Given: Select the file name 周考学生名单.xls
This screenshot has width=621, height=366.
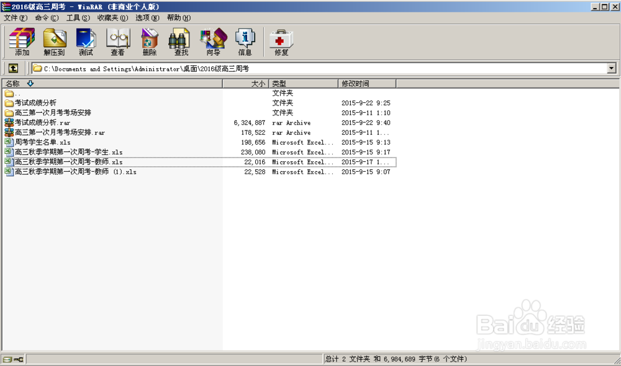Looking at the screenshot, I should (42, 142).
